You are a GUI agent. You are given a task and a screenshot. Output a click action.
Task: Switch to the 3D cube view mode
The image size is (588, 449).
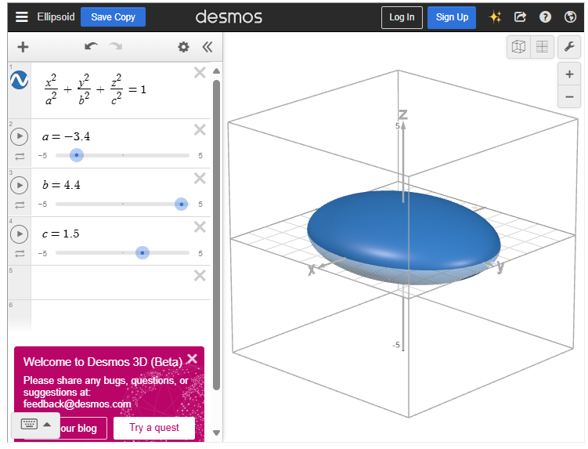(518, 47)
